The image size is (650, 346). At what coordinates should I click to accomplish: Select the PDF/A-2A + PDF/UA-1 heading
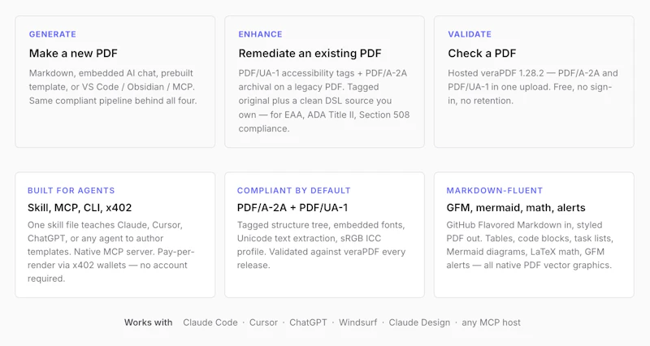tap(292, 208)
